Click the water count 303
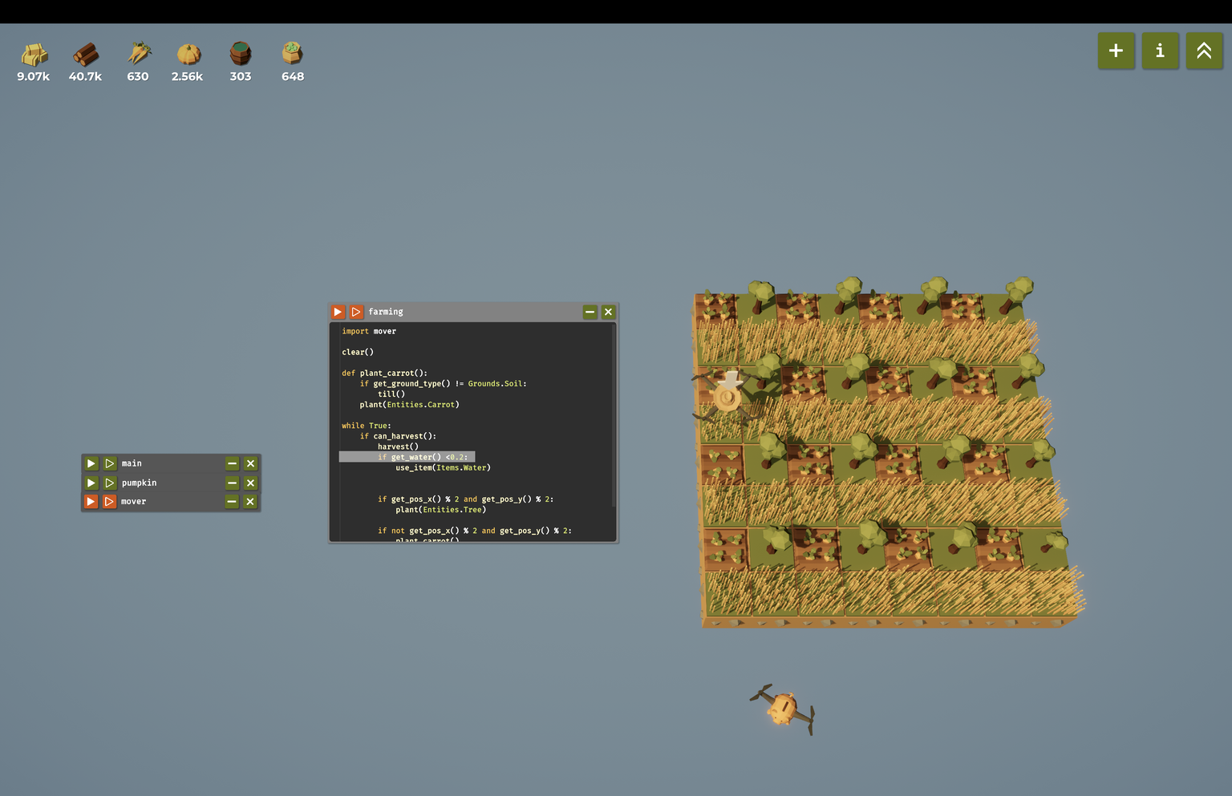1232x796 pixels. pyautogui.click(x=241, y=77)
